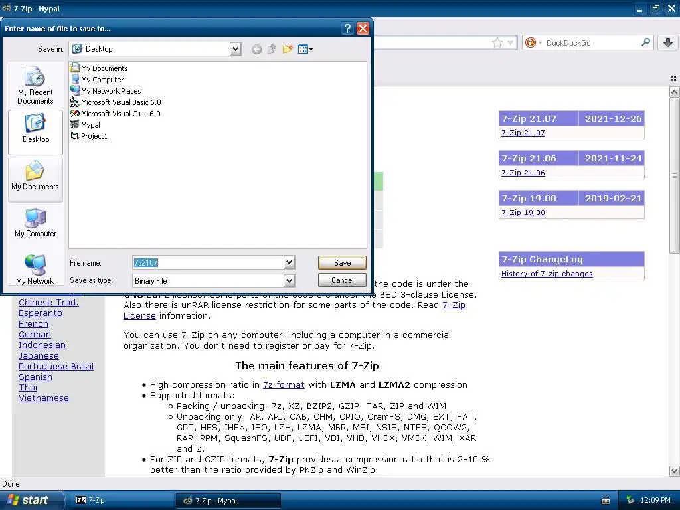Select My Network Places in file list

106,90
